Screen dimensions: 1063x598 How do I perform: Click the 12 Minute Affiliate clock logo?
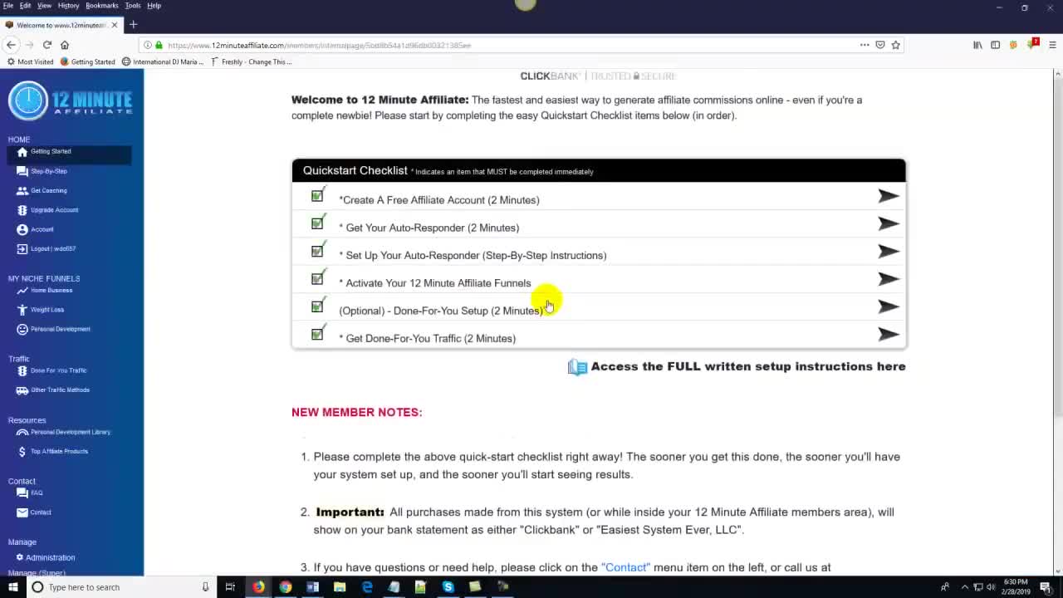(x=27, y=101)
